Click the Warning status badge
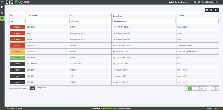 tap(18, 51)
